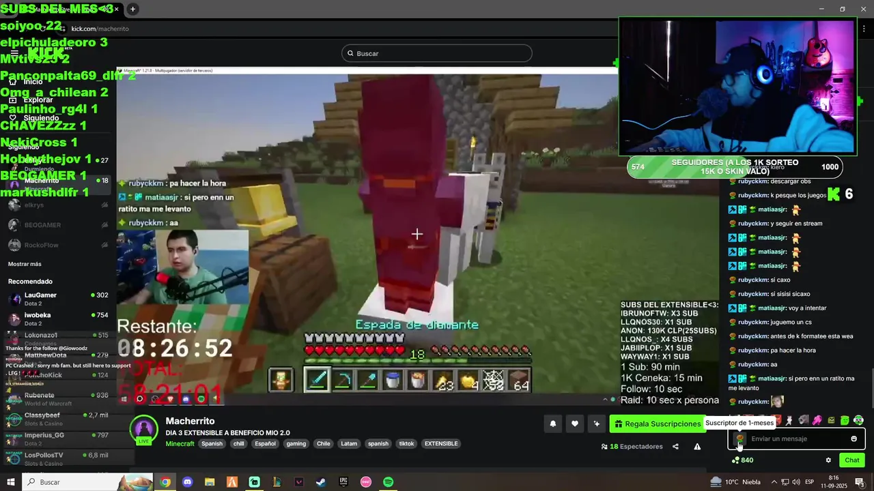Open File Explorer from the taskbar
The image size is (874, 491).
coord(210,482)
